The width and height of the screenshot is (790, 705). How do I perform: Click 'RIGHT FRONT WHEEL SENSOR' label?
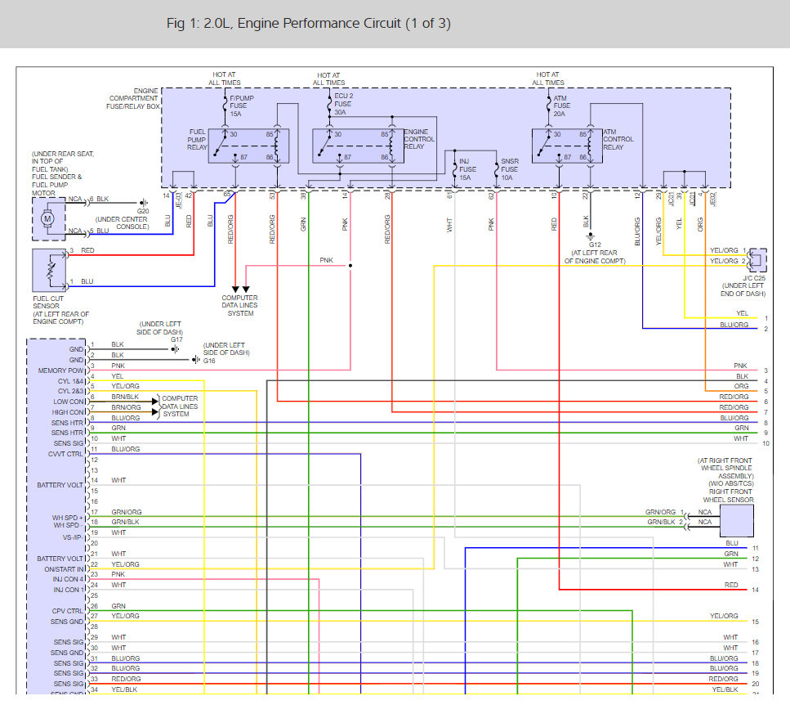729,496
